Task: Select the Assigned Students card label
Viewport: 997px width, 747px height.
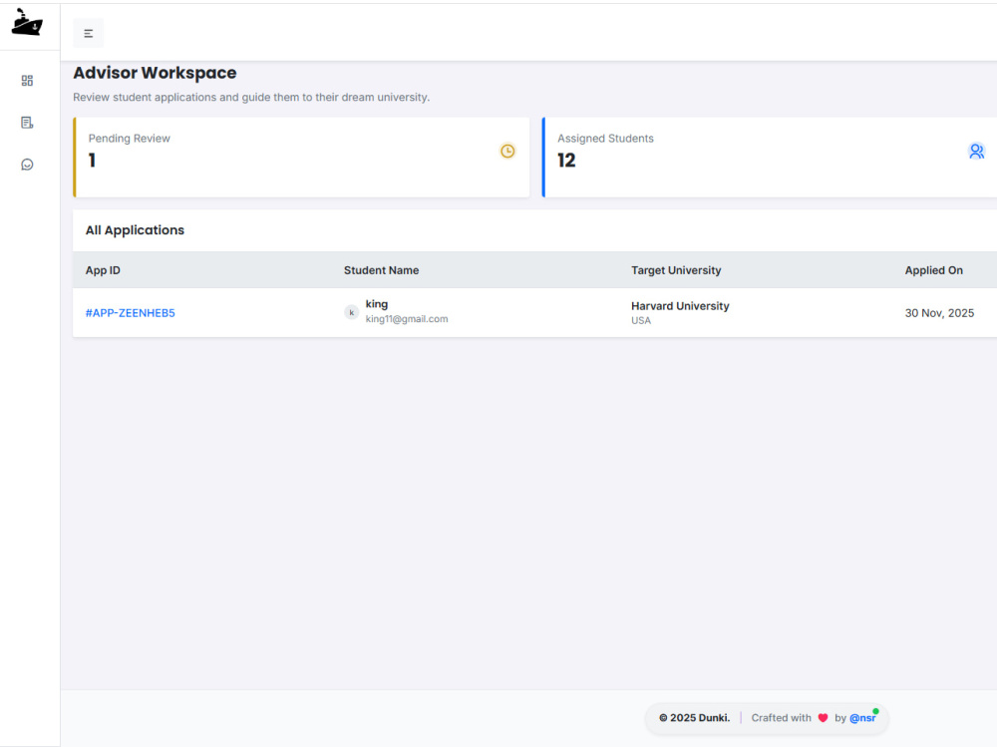Action: (x=605, y=138)
